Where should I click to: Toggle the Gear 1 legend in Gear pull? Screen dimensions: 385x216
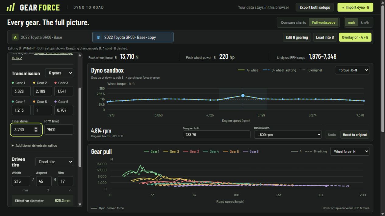tap(151, 151)
